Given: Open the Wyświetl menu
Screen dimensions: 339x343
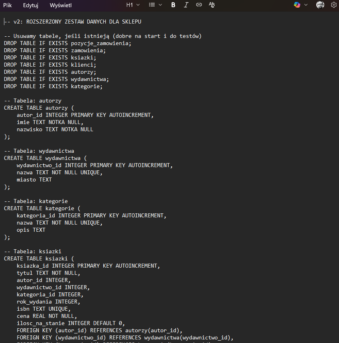Looking at the screenshot, I should pyautogui.click(x=61, y=5).
